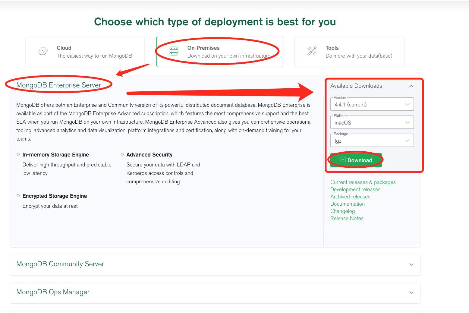This screenshot has width=469, height=313.
Task: Click the MongoDB Community Server title
Action: [x=60, y=264]
